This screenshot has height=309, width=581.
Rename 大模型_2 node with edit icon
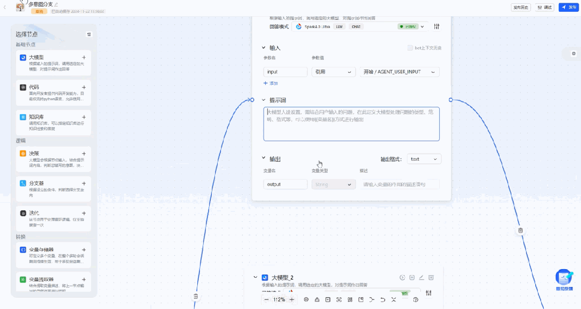pyautogui.click(x=421, y=278)
